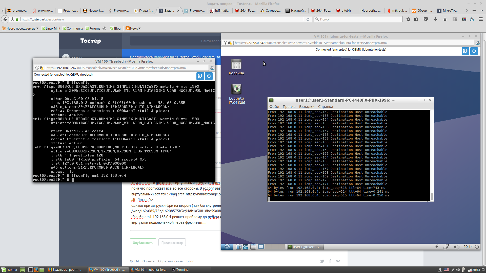Click power button in freebsd console

pos(209,76)
